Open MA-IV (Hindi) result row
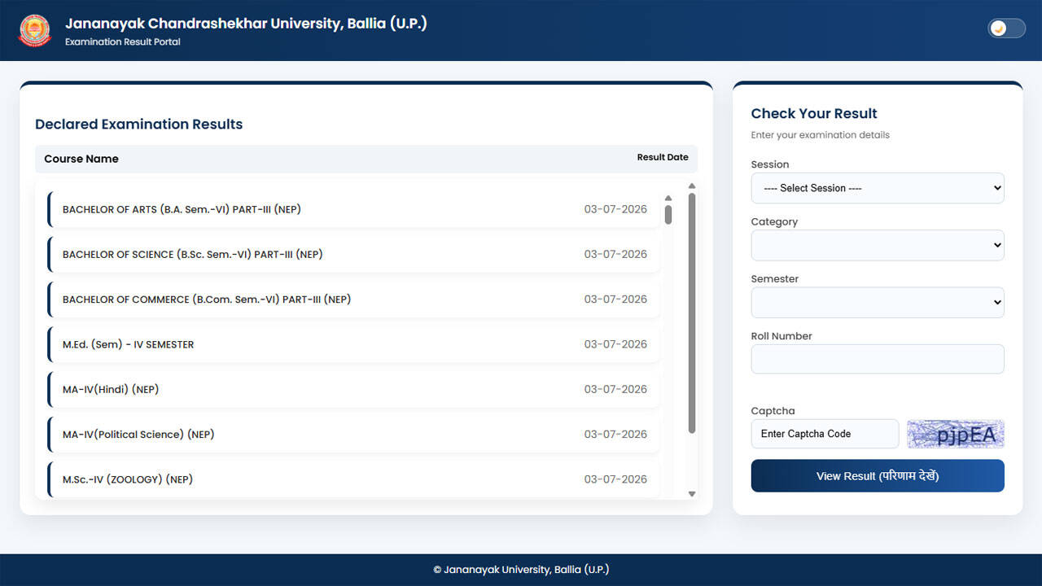This screenshot has width=1042, height=586. click(353, 389)
